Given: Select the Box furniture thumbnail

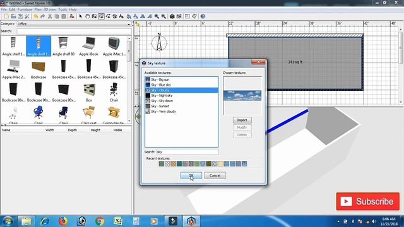Looking at the screenshot, I should 89,92.
